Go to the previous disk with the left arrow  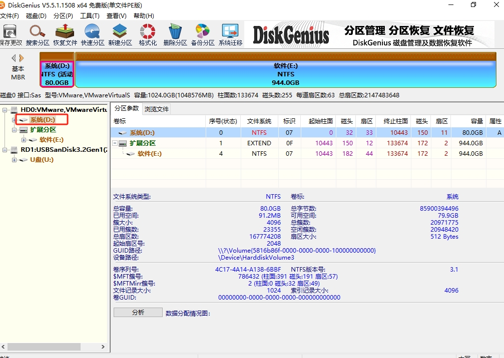coord(14,58)
